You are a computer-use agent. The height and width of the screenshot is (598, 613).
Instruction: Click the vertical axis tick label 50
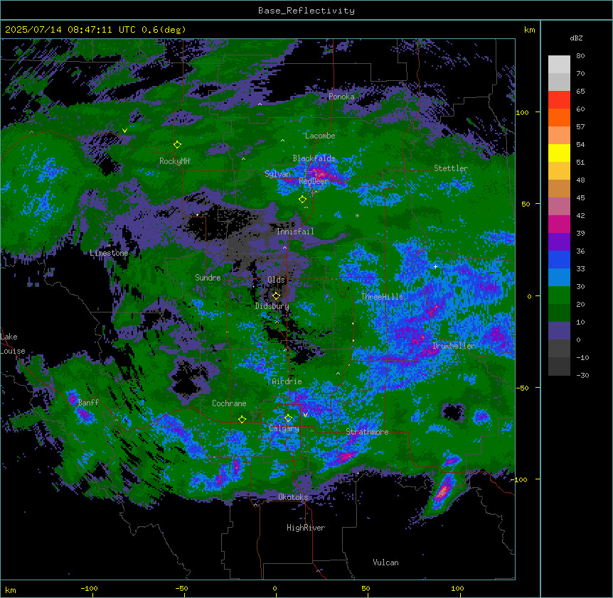tap(526, 204)
